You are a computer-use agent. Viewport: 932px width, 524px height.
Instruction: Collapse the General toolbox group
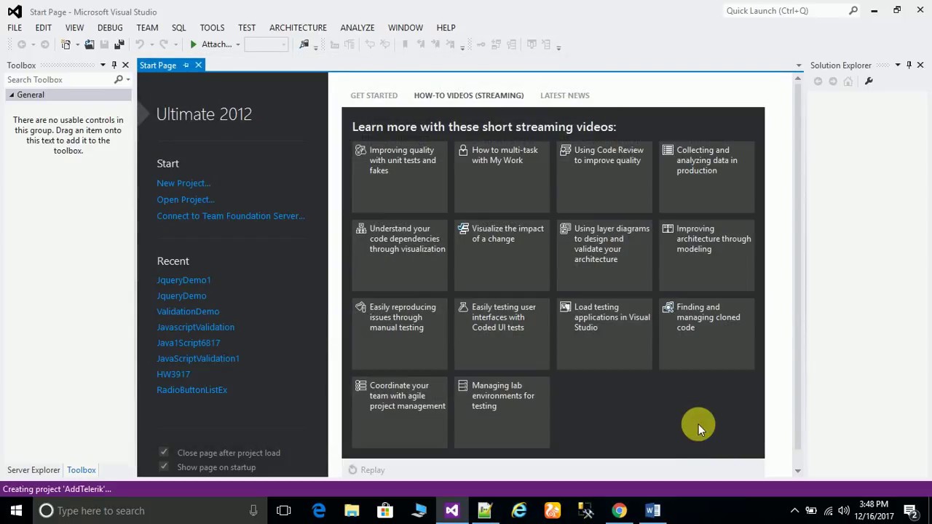click(12, 95)
